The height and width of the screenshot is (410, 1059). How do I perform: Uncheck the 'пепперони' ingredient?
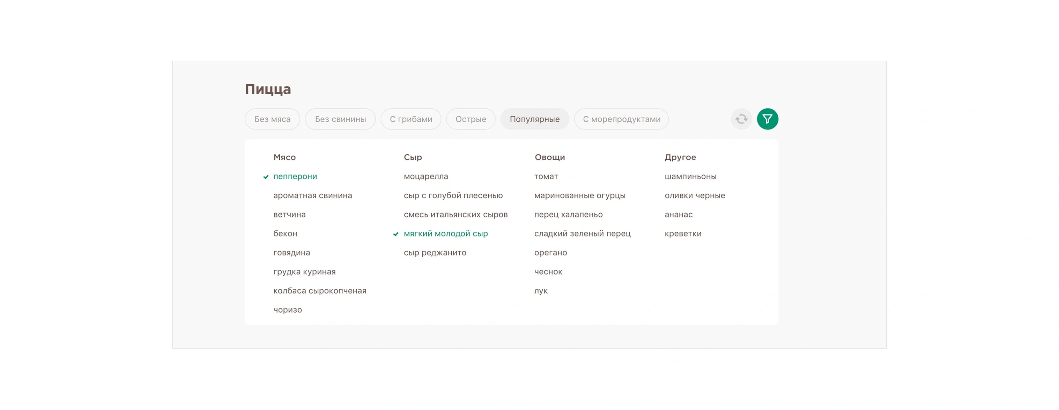[295, 176]
